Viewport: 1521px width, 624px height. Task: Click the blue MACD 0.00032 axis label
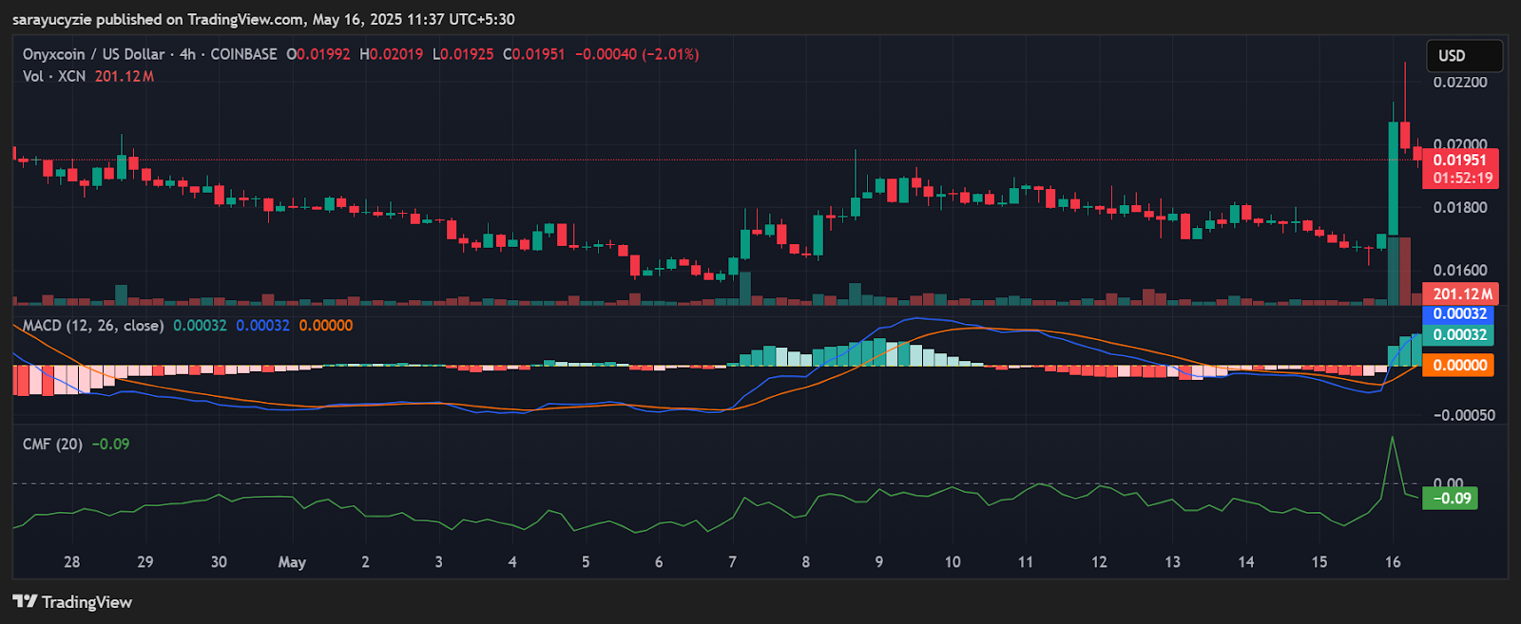tap(1459, 314)
